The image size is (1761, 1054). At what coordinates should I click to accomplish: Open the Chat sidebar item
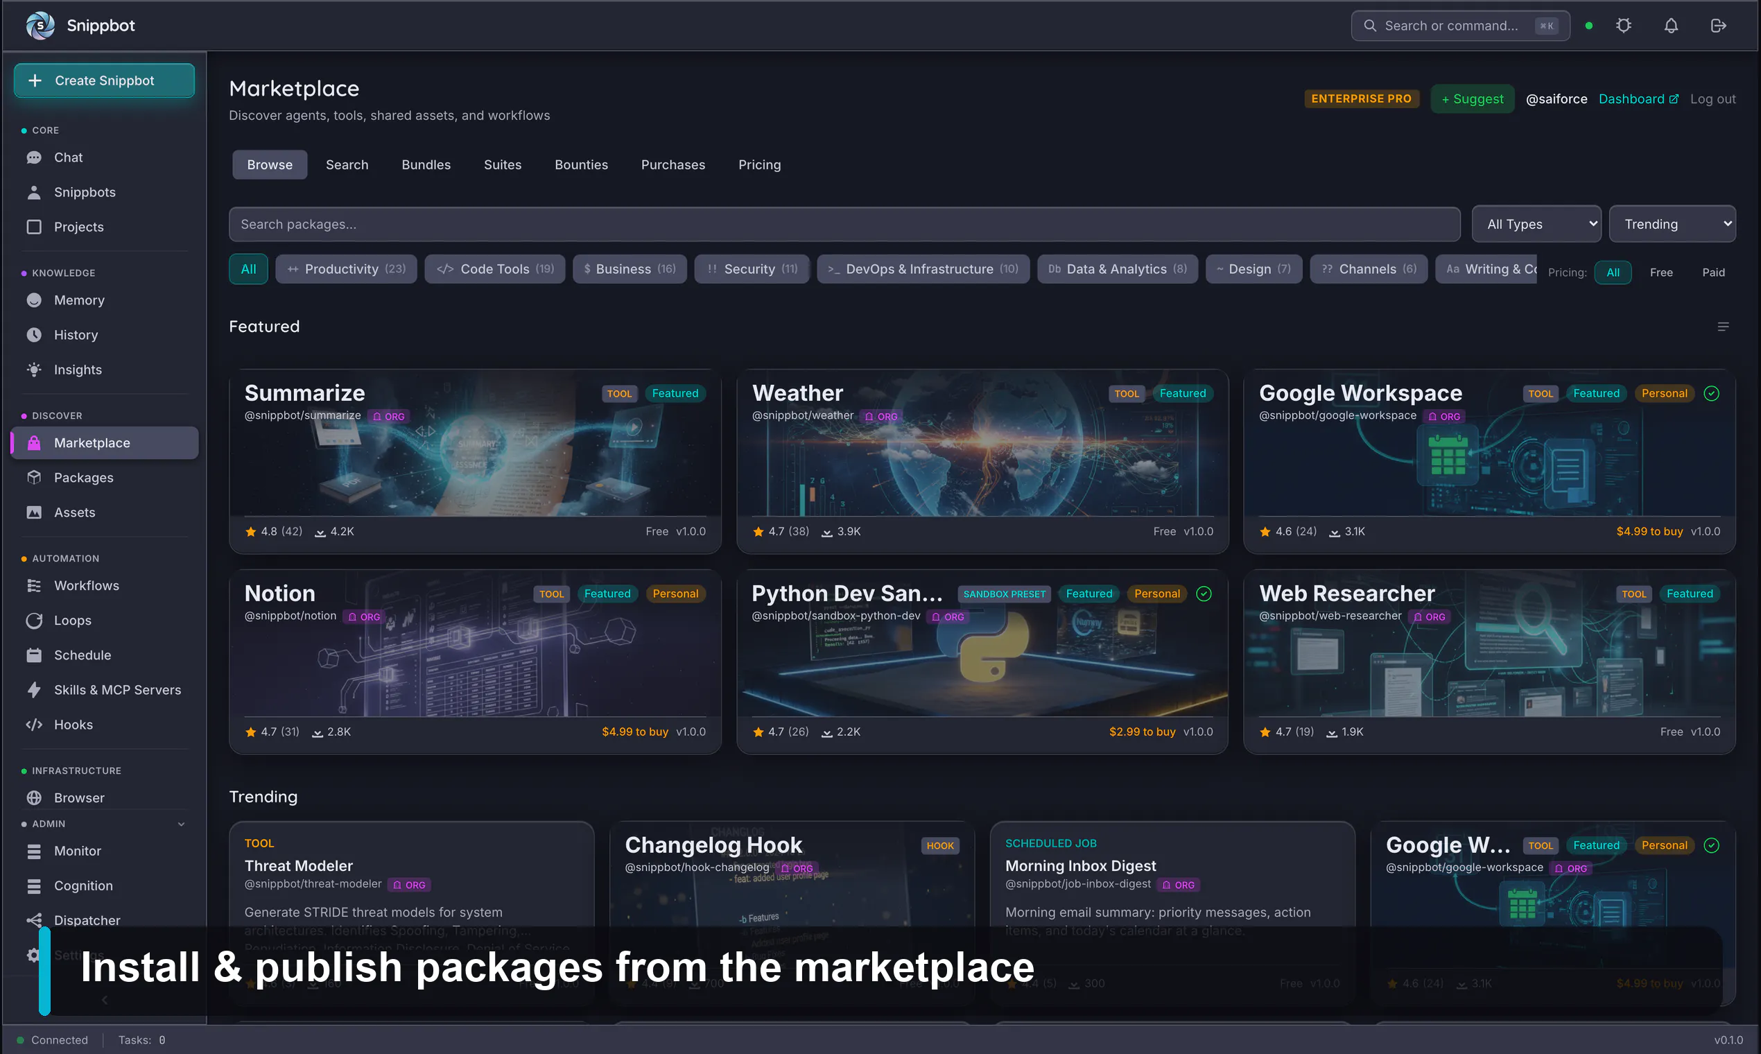coord(105,157)
